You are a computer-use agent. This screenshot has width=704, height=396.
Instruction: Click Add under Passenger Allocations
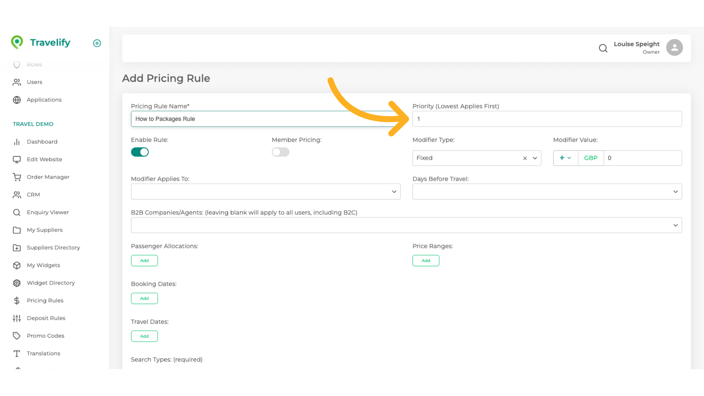point(144,261)
